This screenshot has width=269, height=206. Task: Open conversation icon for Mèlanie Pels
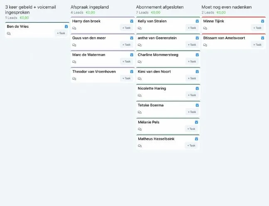[140, 129]
